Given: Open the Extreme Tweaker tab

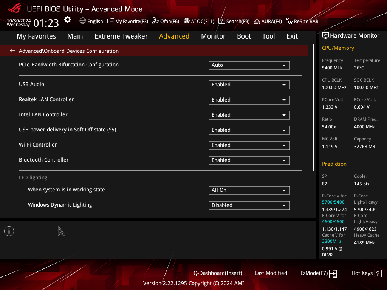Looking at the screenshot, I should coord(121,36).
